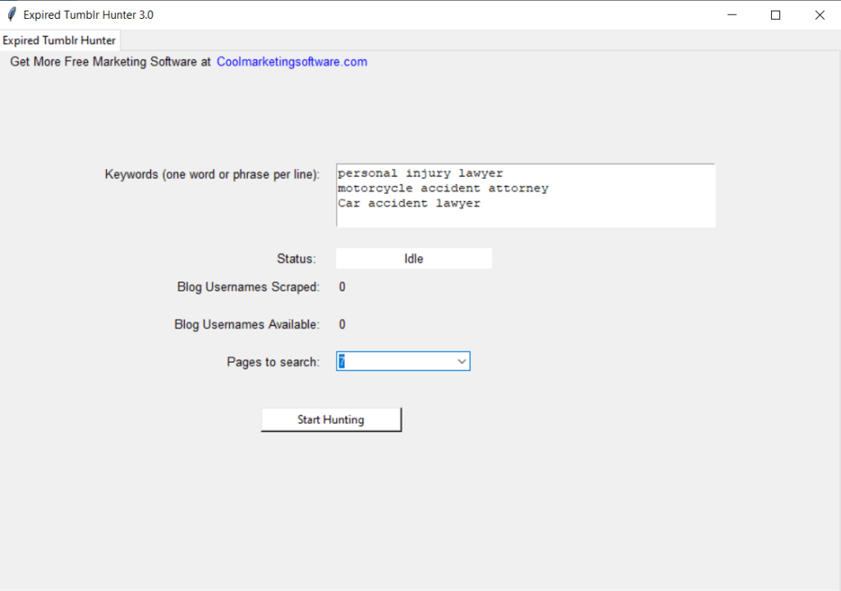Screen dimensions: 841x591
Task: Click the 'Status:' label
Action: coord(296,259)
